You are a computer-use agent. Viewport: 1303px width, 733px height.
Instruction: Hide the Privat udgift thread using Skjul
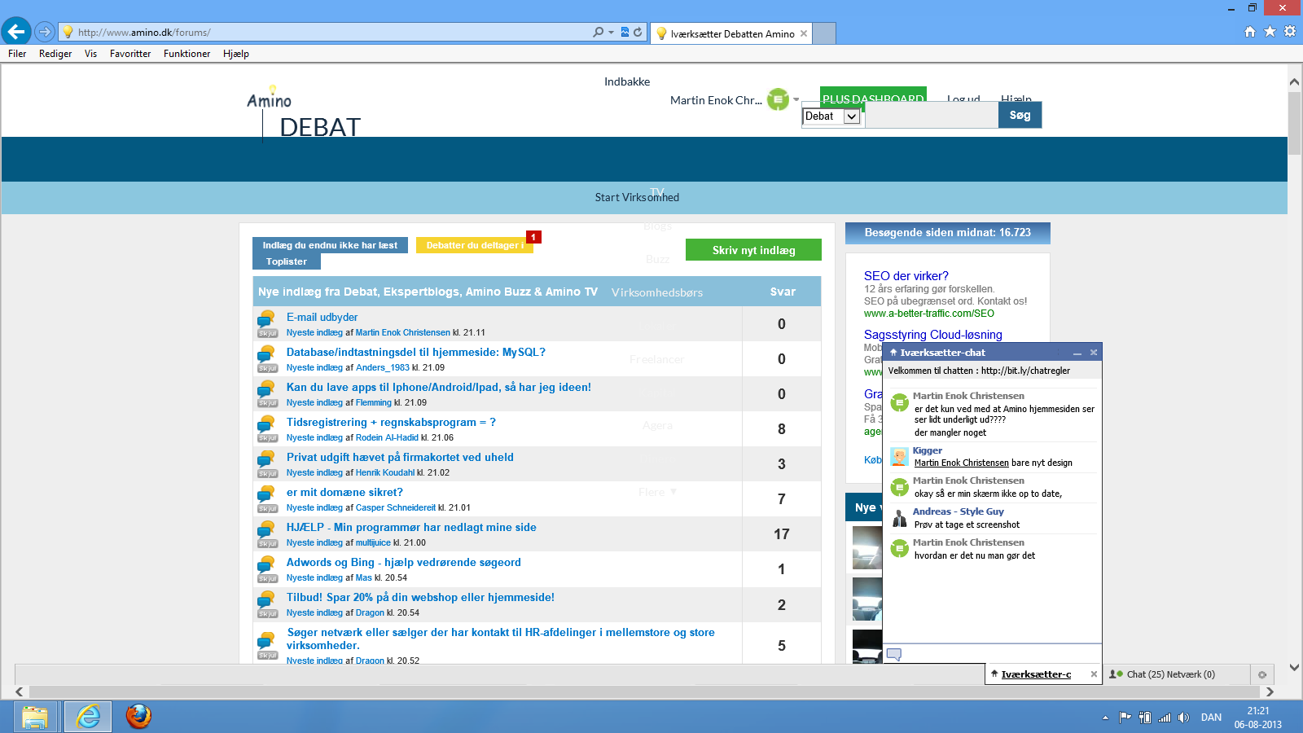[x=267, y=473]
